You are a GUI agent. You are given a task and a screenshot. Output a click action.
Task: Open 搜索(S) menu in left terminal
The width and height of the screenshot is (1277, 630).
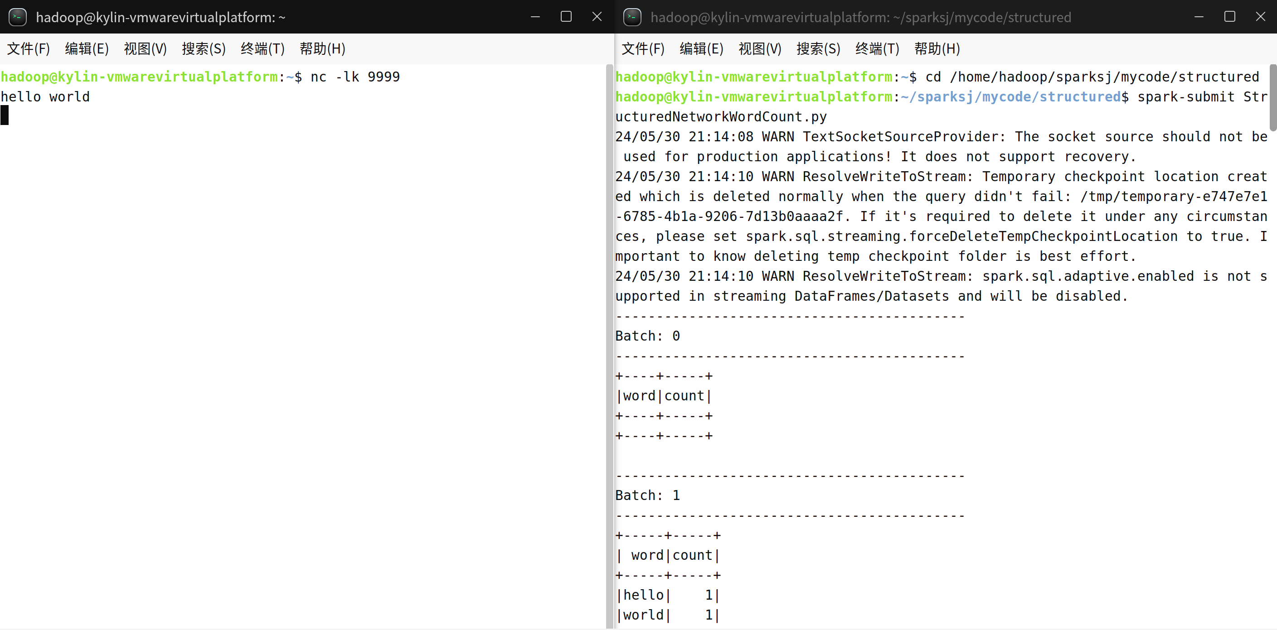point(204,48)
